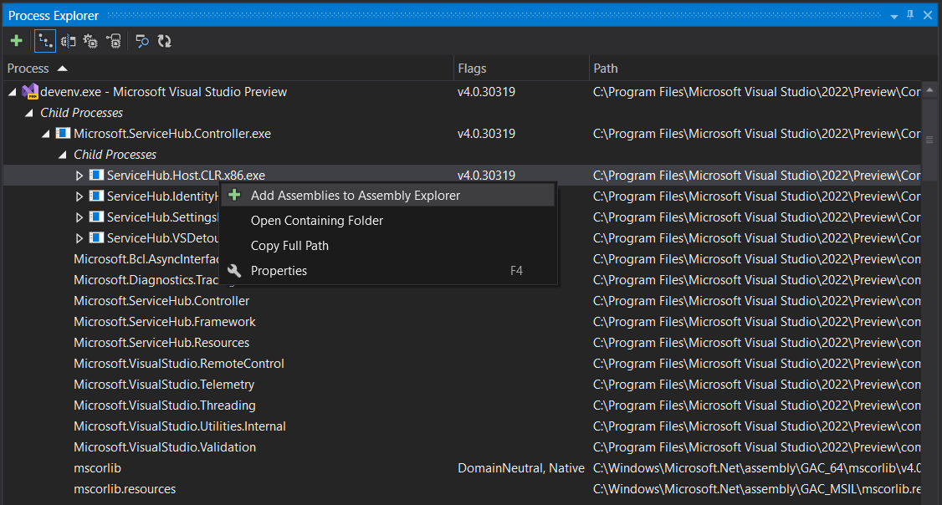Toggle the process hierarchy tree view button
942x505 pixels.
point(45,41)
